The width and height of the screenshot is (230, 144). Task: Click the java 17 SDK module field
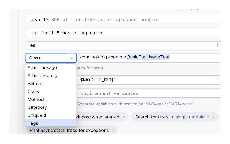[x=121, y=20]
